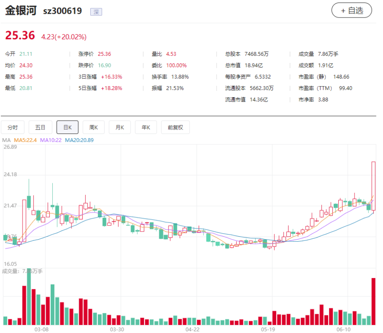This screenshot has width=383, height=333.
Task: Click the 换手率 value 13.88%
Action: (180, 77)
